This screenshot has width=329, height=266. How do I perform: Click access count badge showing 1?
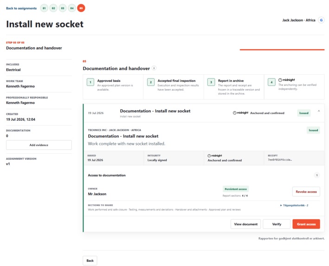click(317, 175)
